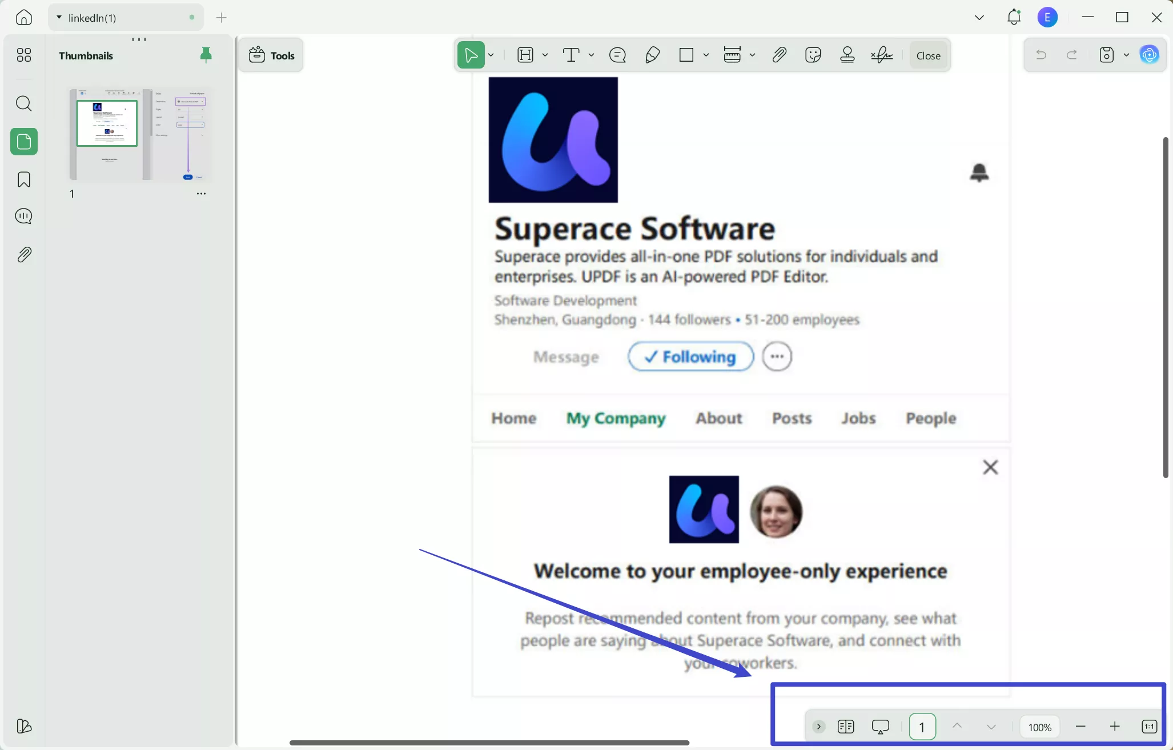Expand the text tool dropdown arrow
The width and height of the screenshot is (1173, 750).
[591, 55]
